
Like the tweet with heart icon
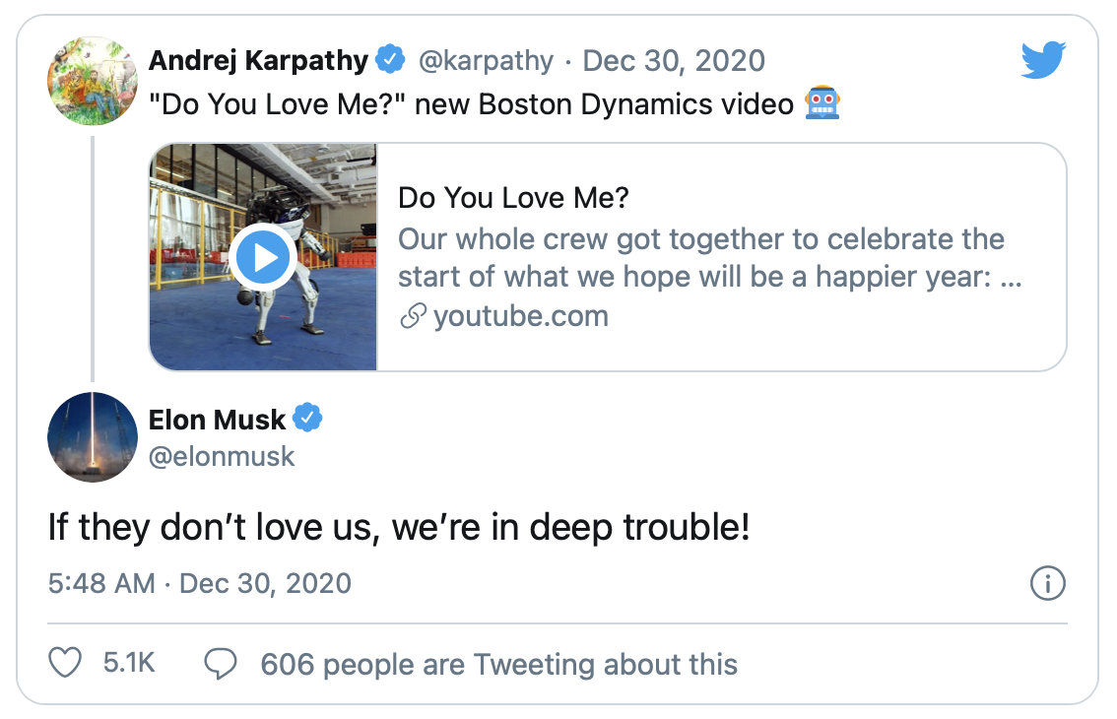[65, 664]
